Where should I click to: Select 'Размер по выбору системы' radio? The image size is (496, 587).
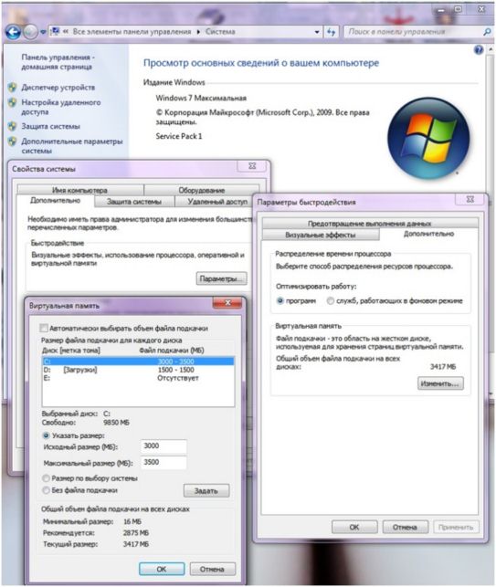46,478
